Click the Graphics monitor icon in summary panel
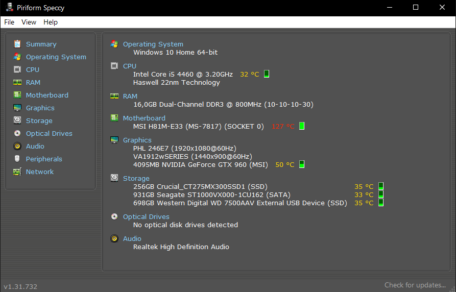 coord(114,140)
